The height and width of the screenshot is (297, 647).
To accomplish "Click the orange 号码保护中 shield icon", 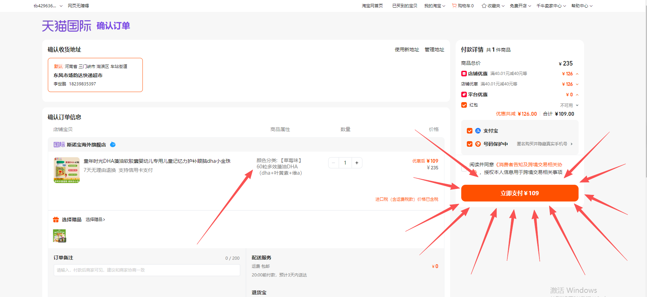I will 478,144.
